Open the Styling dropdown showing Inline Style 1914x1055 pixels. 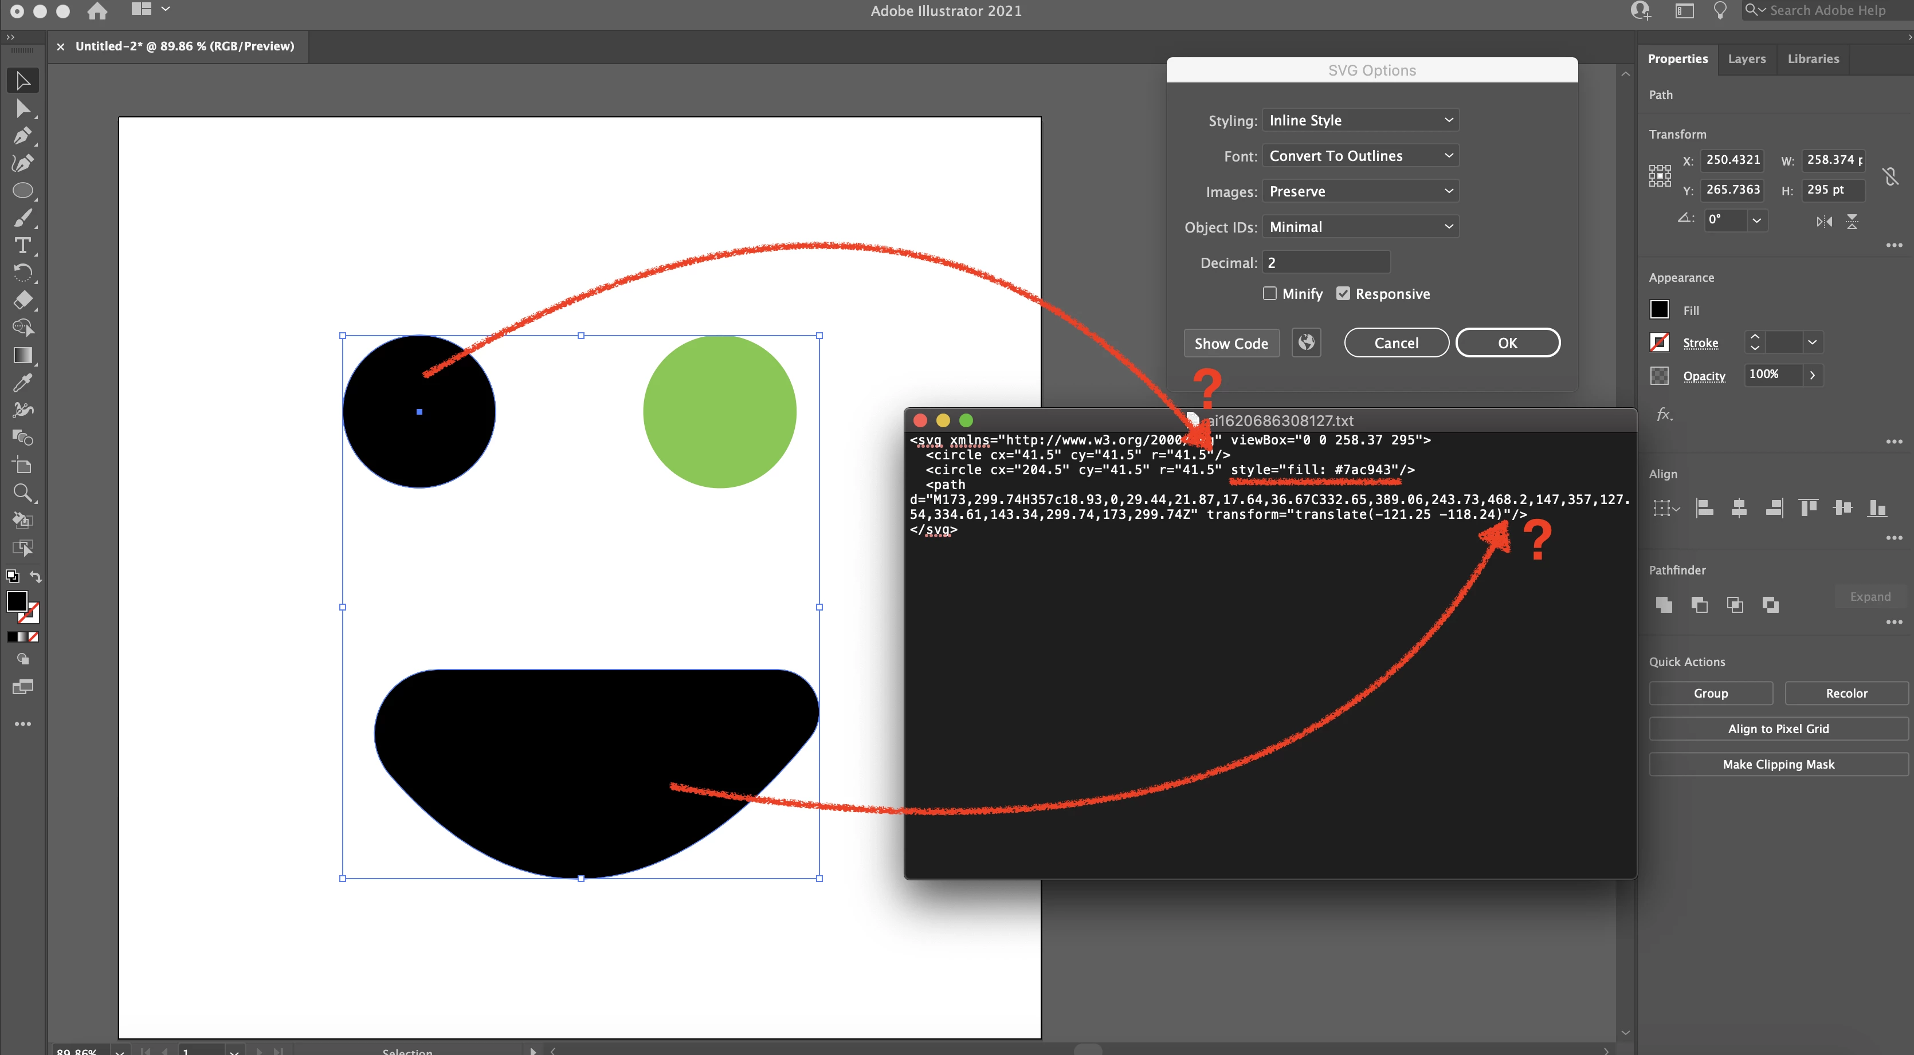point(1360,120)
